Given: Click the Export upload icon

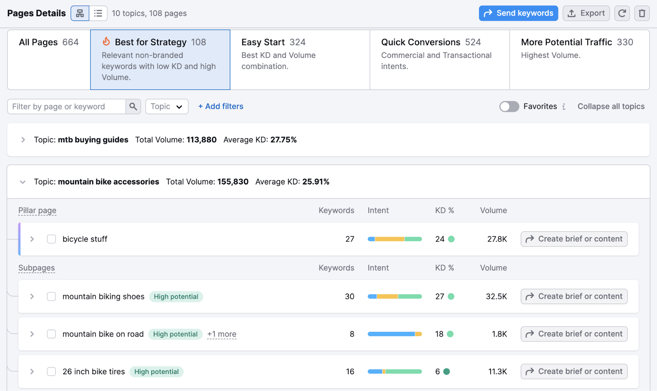Looking at the screenshot, I should click(x=571, y=13).
